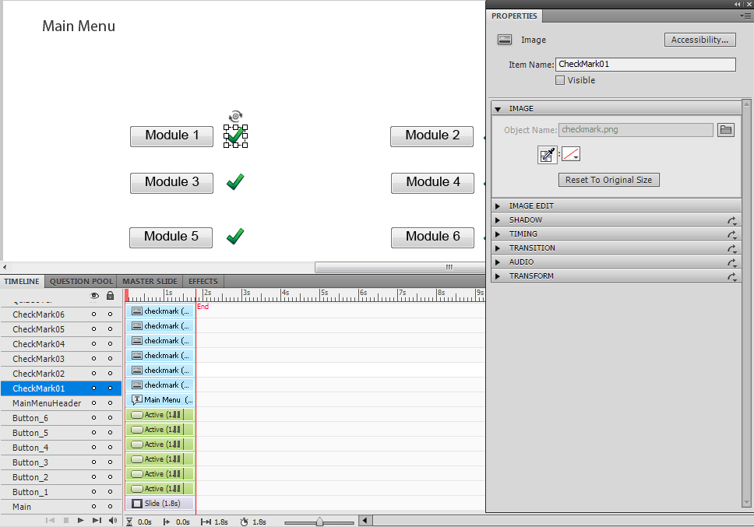Click the slide duration stopwatch icon
The image size is (754, 527).
[x=242, y=522]
